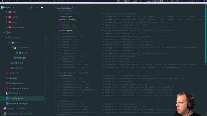Click the Collapse All icon in Project panel
This screenshot has height=116, width=207.
point(31,8)
